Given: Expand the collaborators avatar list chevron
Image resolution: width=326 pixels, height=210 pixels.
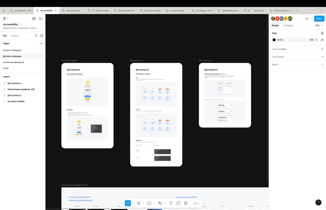Looking at the screenshot, I should pos(294,19).
